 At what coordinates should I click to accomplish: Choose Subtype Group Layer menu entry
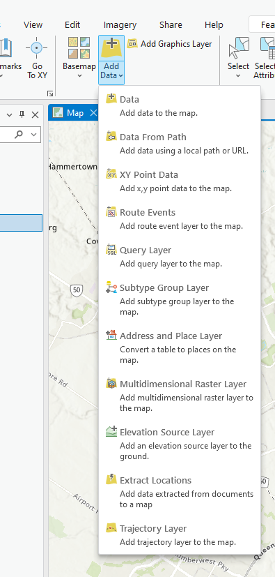click(x=180, y=299)
